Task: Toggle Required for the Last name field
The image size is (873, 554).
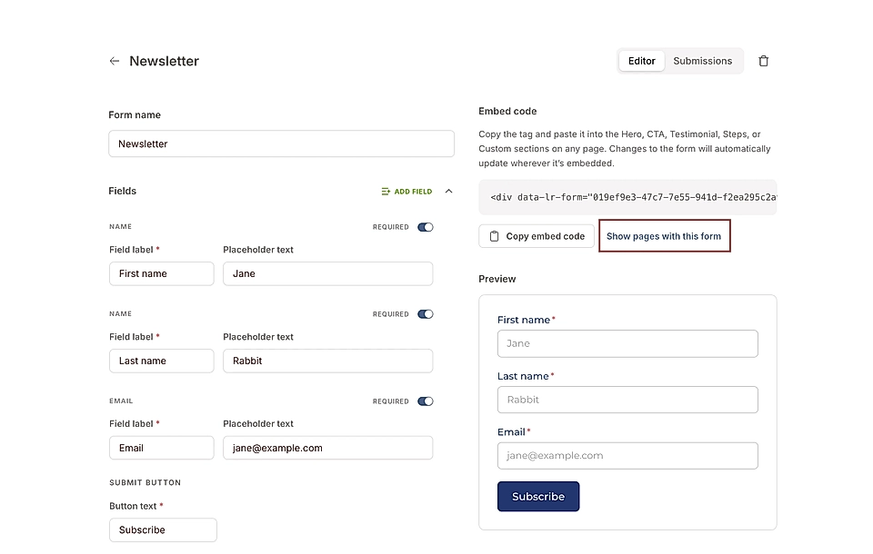Action: tap(426, 314)
